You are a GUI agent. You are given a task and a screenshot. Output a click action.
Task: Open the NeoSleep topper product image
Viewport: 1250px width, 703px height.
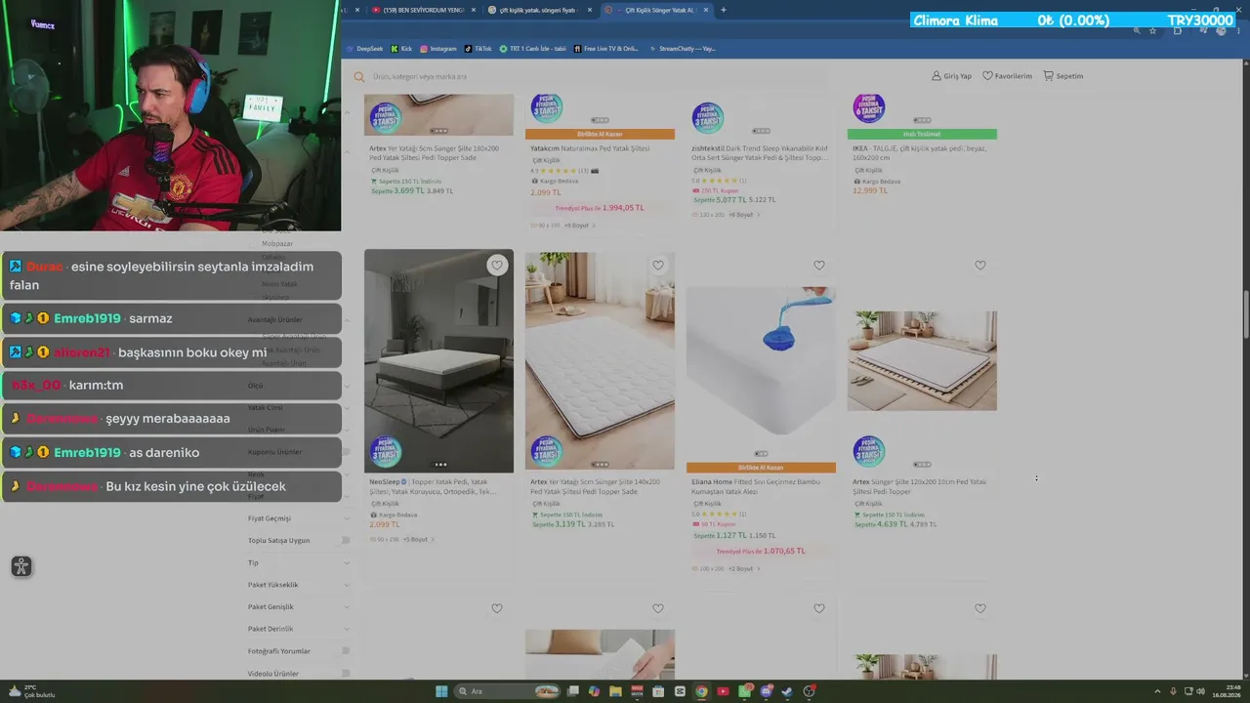pyautogui.click(x=438, y=360)
